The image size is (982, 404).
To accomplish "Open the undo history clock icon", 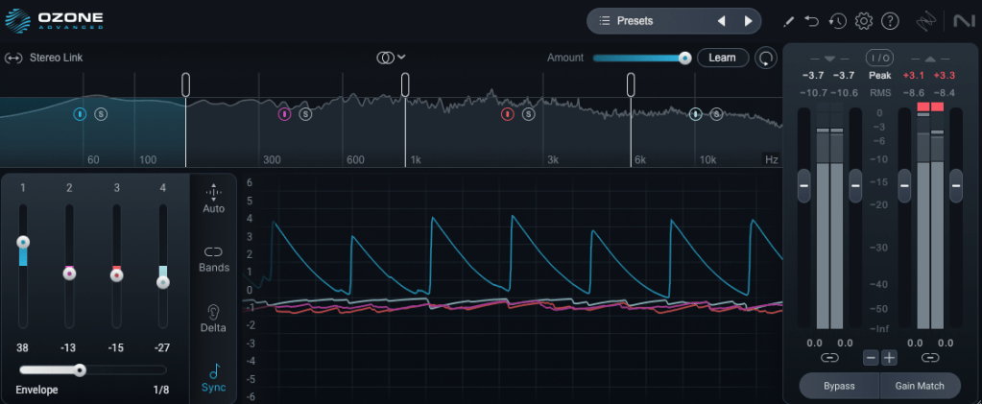I will click(x=837, y=20).
